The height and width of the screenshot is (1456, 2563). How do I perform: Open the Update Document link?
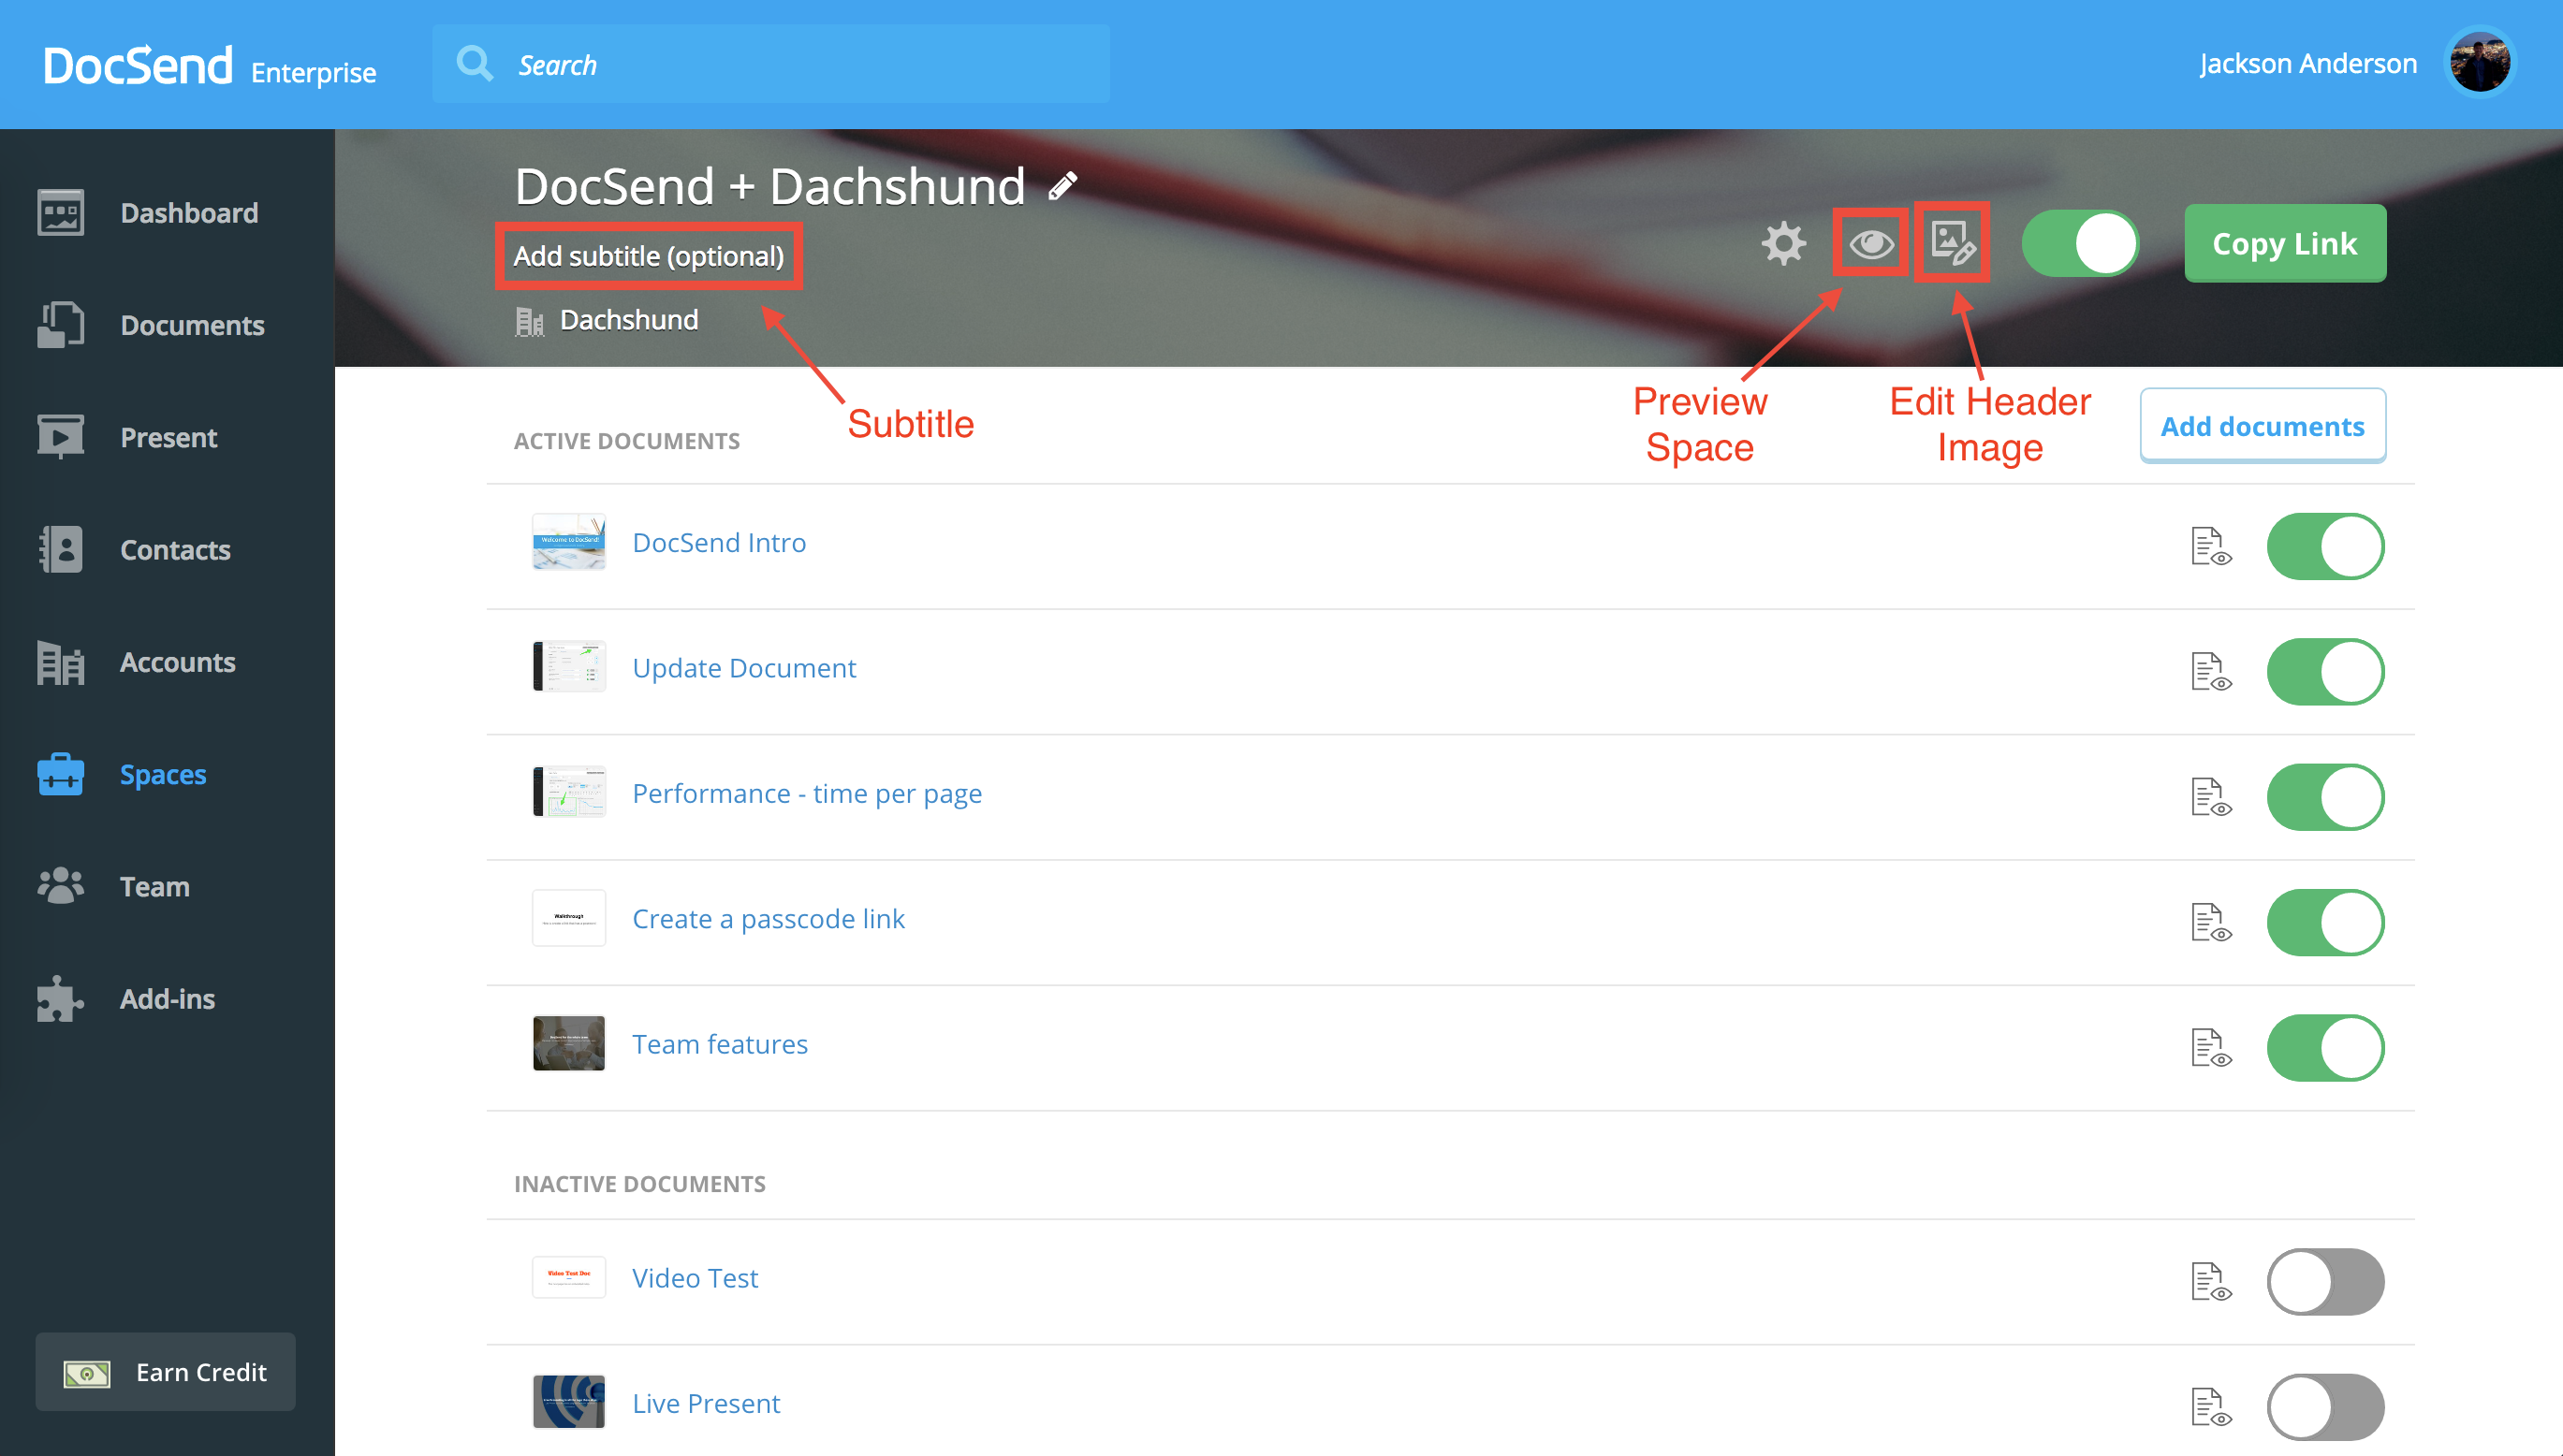(743, 668)
